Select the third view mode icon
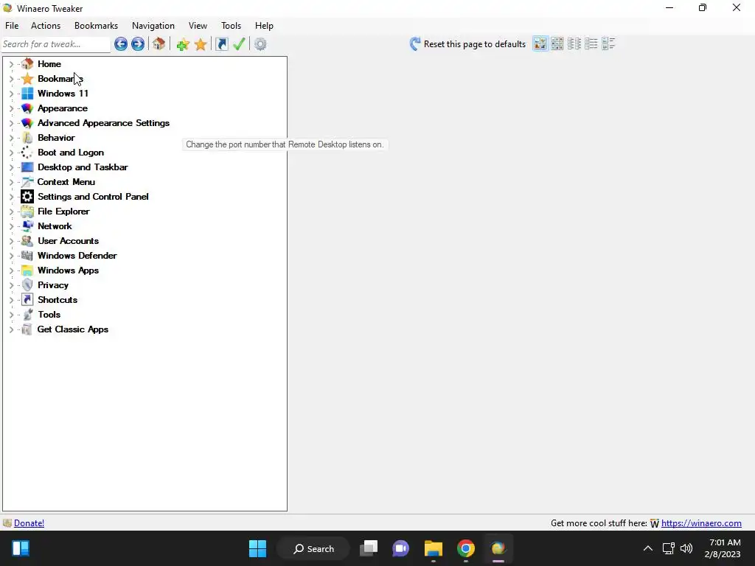The height and width of the screenshot is (566, 755). 574,43
